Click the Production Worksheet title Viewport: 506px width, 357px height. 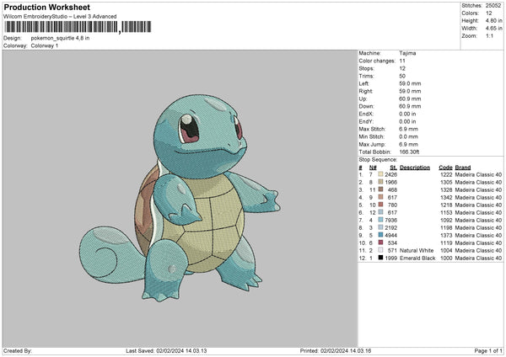pos(46,8)
